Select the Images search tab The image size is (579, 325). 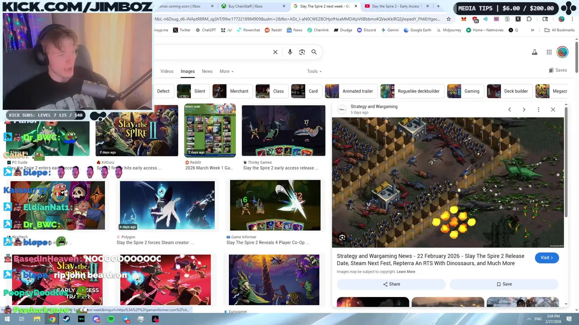(188, 71)
